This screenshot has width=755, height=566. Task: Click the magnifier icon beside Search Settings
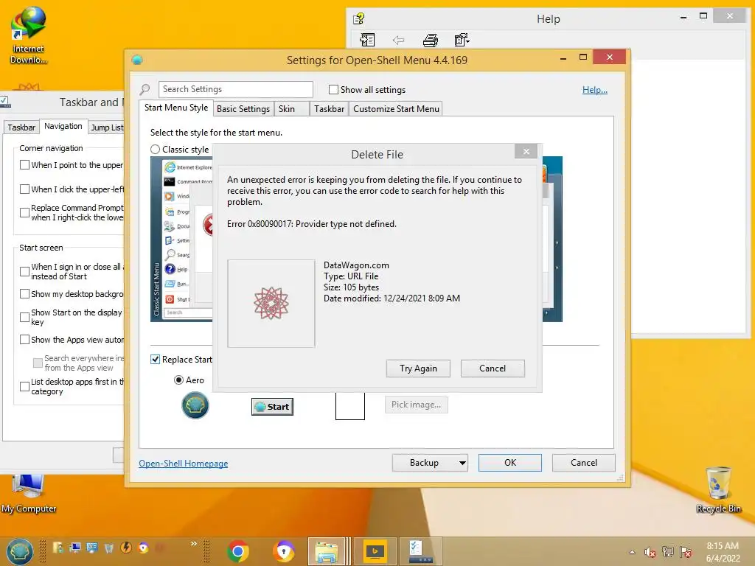point(145,89)
